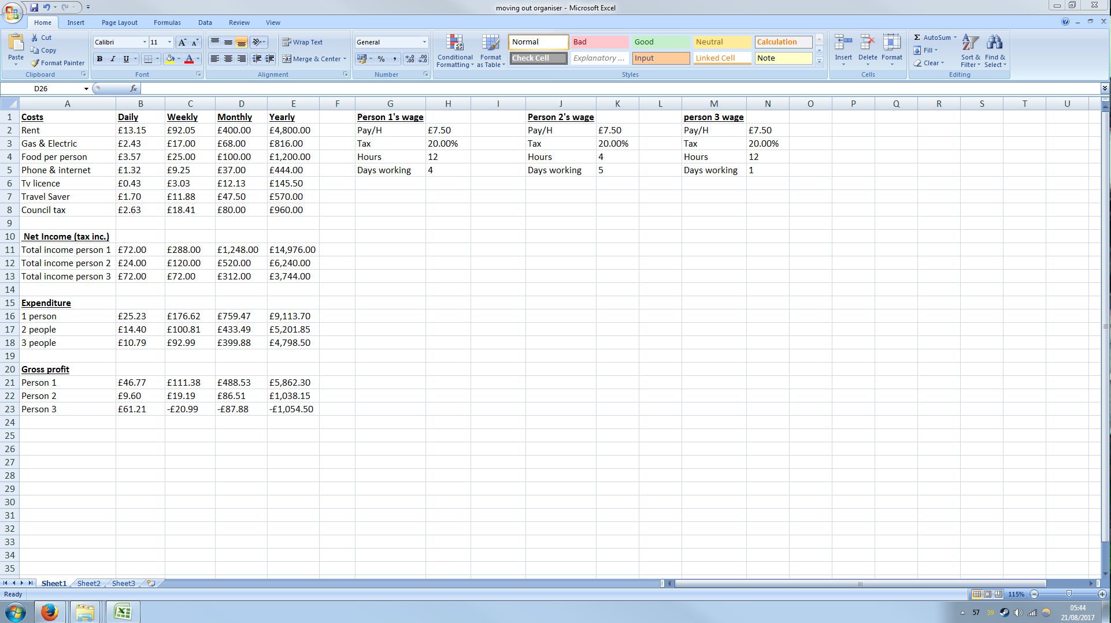Decrease decimal places
This screenshot has width=1111, height=623.
pos(423,59)
